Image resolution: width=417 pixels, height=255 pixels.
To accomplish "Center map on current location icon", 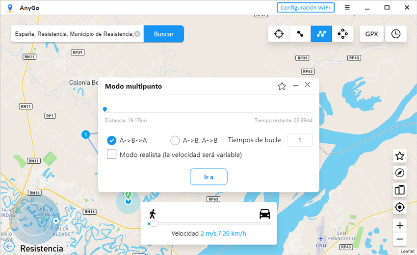I will (x=400, y=207).
